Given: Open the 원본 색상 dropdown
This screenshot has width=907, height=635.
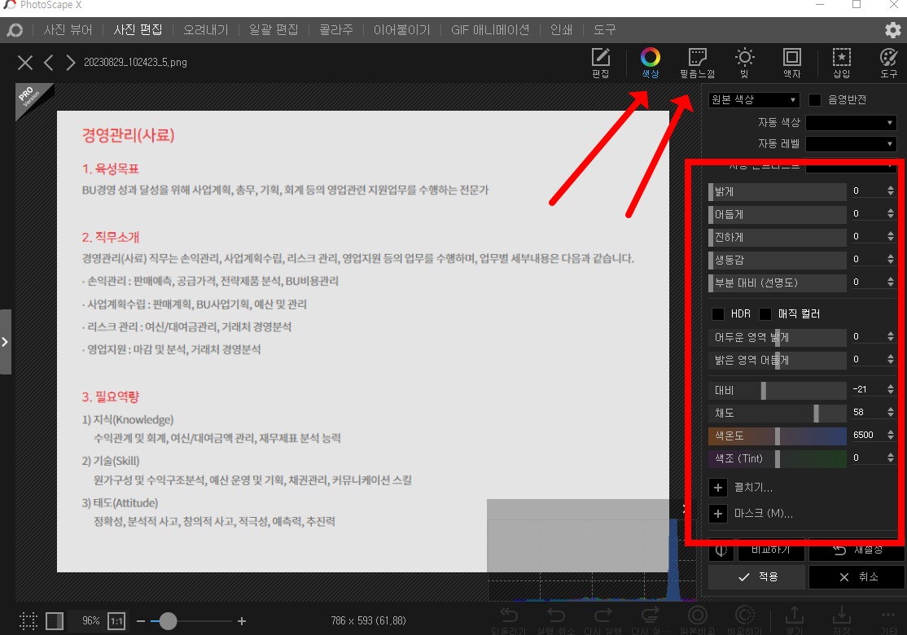Looking at the screenshot, I should [753, 99].
